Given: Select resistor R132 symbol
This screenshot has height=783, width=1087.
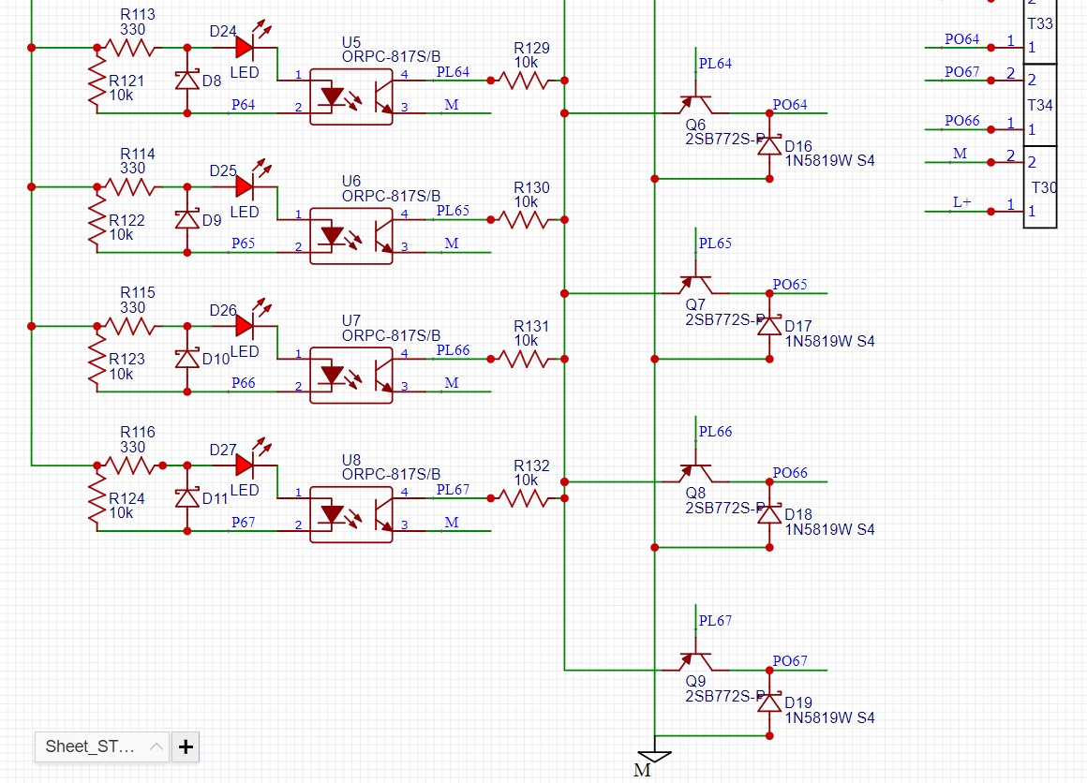Looking at the screenshot, I should (x=526, y=498).
